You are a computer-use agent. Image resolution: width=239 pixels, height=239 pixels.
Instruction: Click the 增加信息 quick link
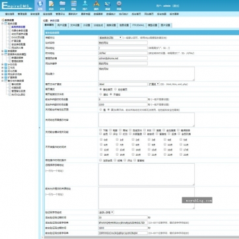pos(10,14)
